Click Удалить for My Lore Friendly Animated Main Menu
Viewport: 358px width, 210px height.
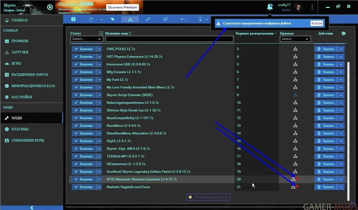click(326, 87)
